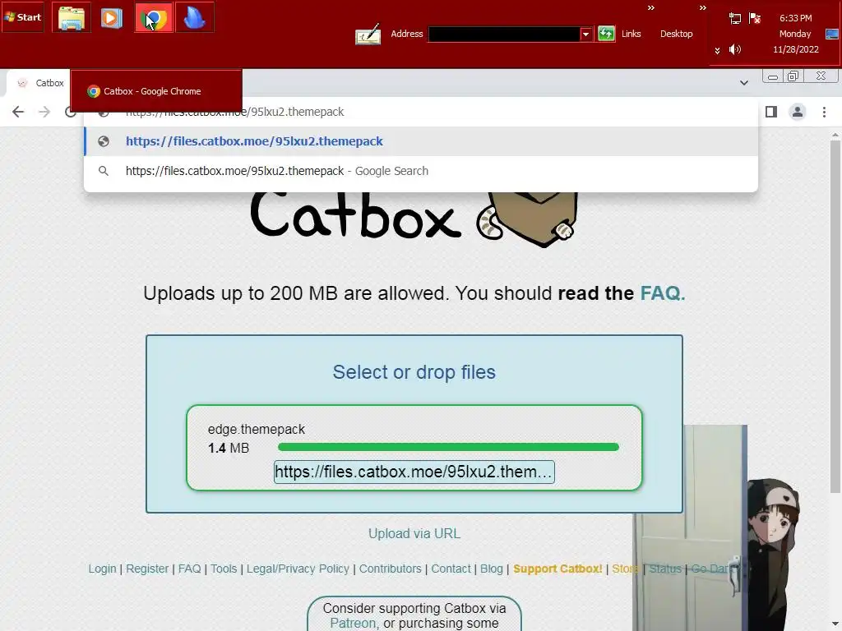
Task: Expand the Links toolbar chevron
Action: click(651, 8)
